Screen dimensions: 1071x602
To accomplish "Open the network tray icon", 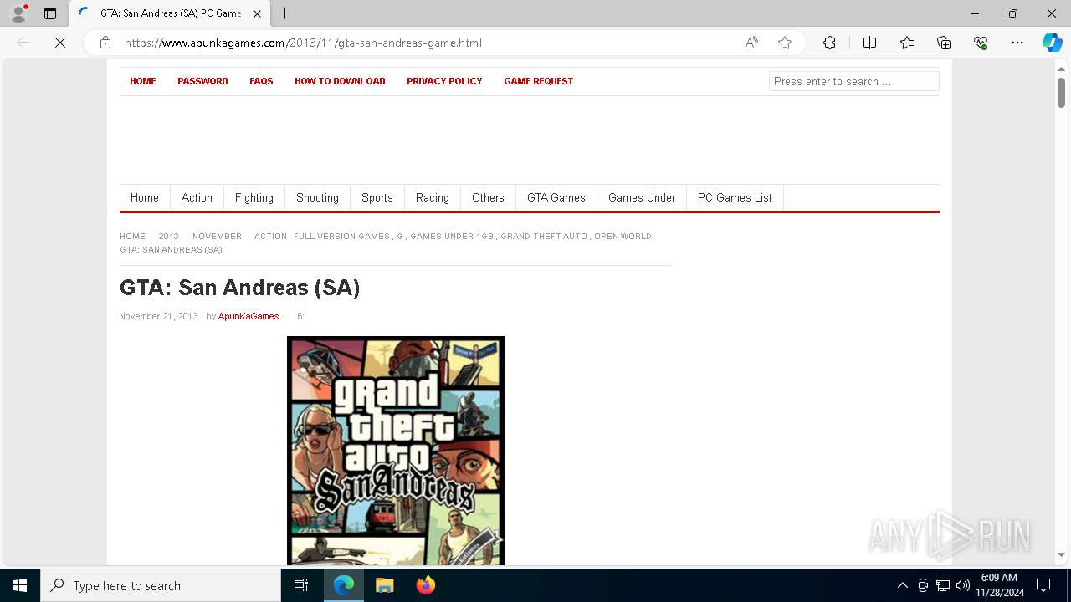I will click(x=943, y=585).
